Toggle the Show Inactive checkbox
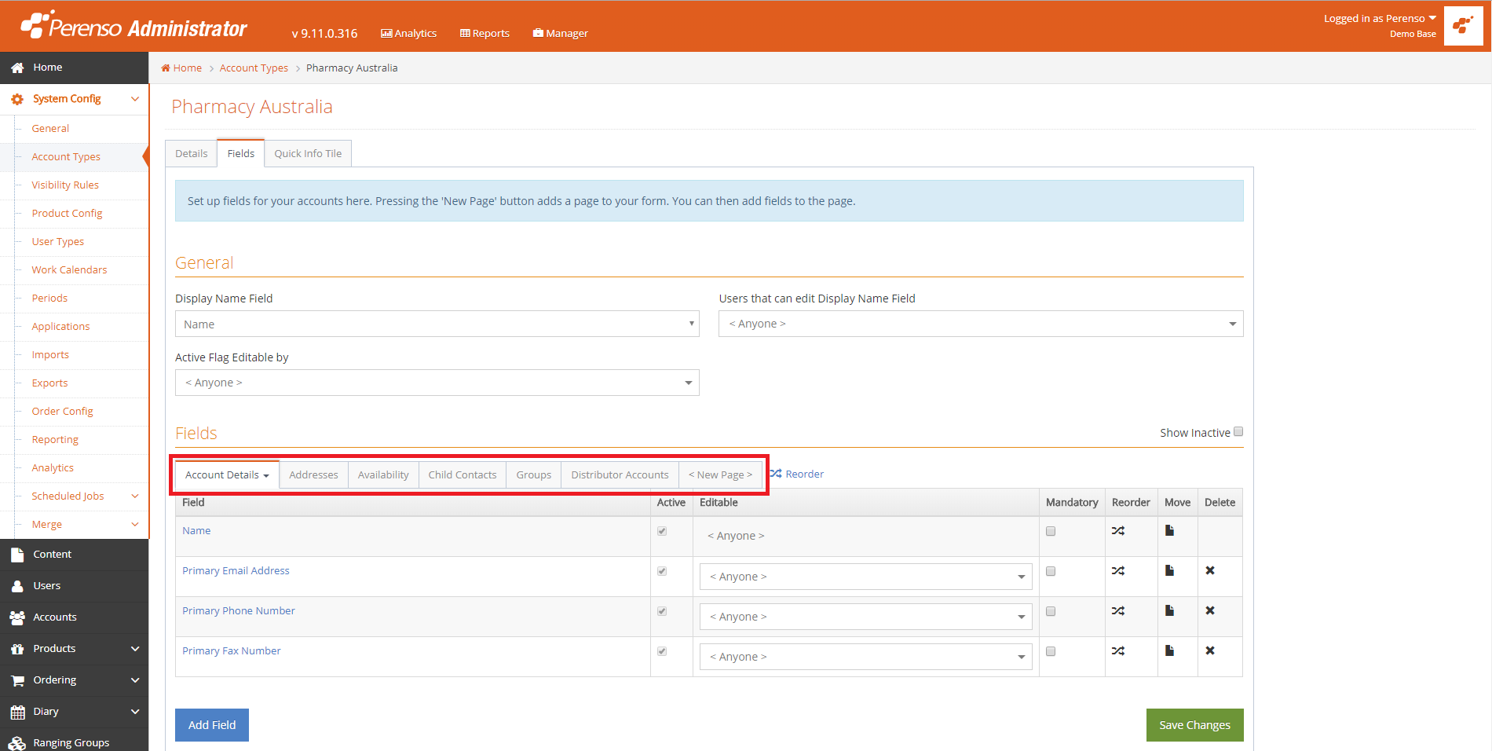The image size is (1492, 751). tap(1238, 432)
